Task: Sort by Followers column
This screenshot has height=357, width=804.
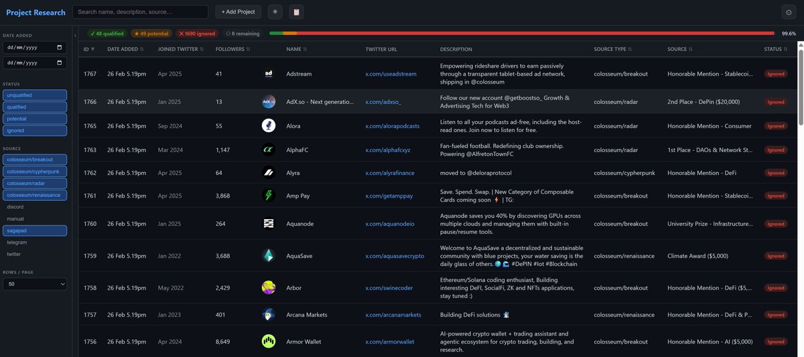Action: pyautogui.click(x=232, y=50)
